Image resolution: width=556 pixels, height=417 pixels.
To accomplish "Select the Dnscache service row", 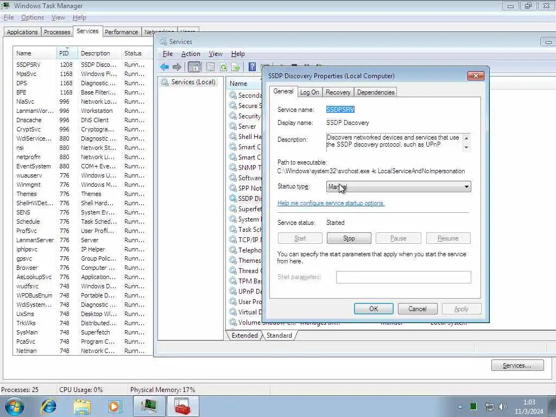I will (x=83, y=120).
